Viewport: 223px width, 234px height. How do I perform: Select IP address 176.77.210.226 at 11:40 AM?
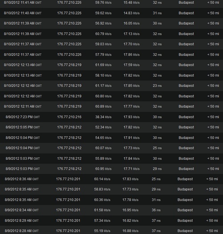point(69,13)
